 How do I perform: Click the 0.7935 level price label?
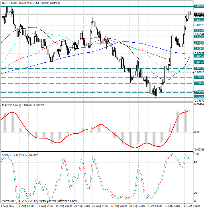(199, 92)
